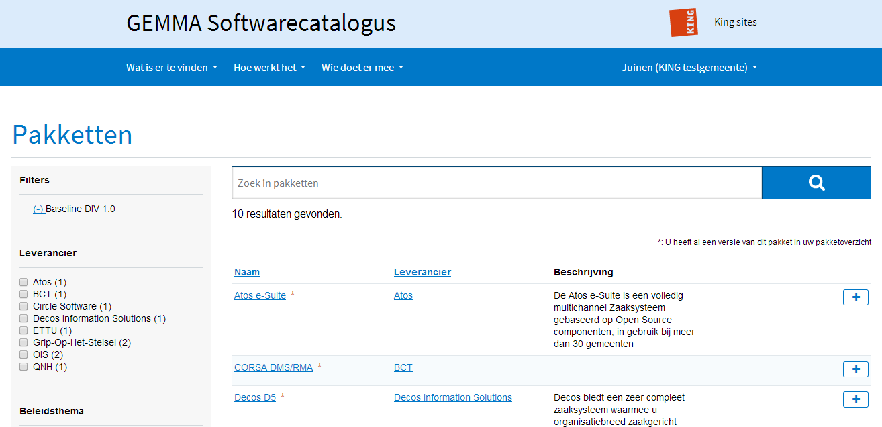Tick the ETTU supplier checkbox
This screenshot has width=882, height=427.
[23, 330]
